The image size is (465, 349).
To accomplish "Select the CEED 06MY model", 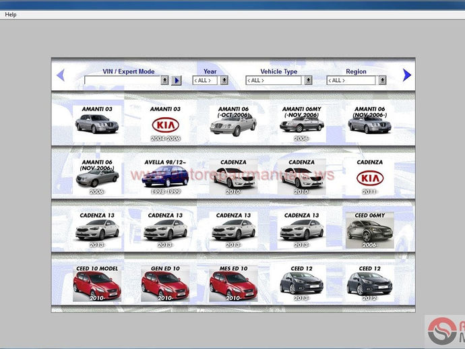I will [370, 230].
